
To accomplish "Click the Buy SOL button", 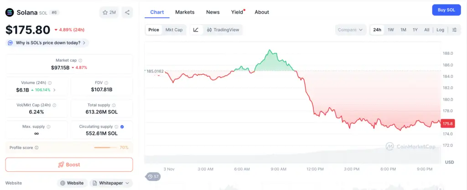I will (x=446, y=10).
